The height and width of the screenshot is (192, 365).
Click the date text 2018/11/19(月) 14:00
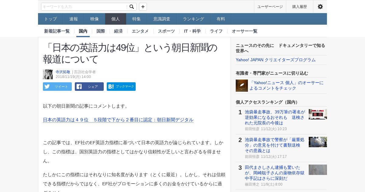click(x=73, y=77)
